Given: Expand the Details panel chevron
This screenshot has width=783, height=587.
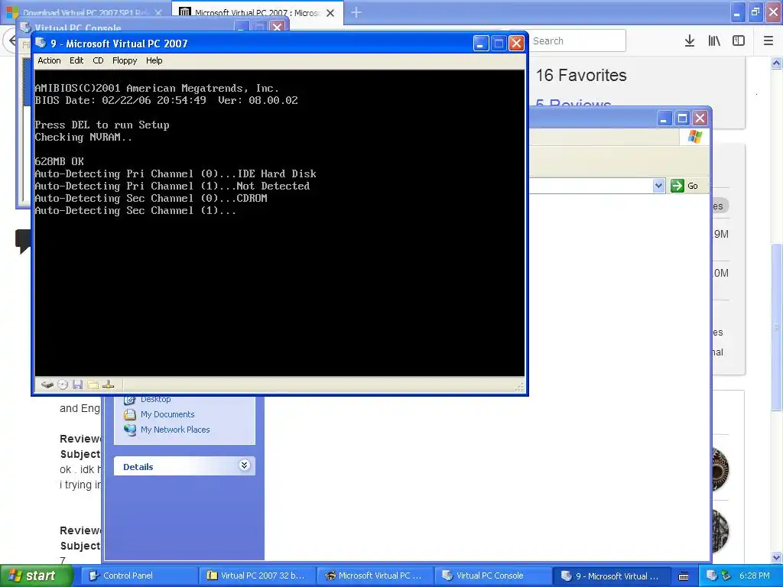Looking at the screenshot, I should [244, 465].
